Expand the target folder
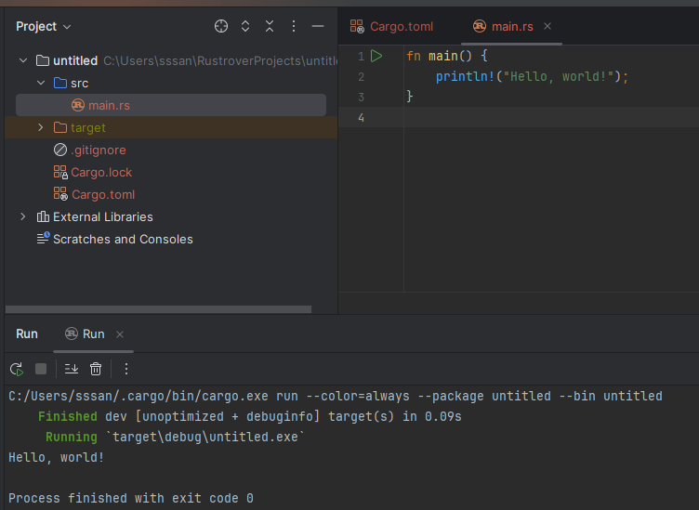699x510 pixels. pos(41,127)
